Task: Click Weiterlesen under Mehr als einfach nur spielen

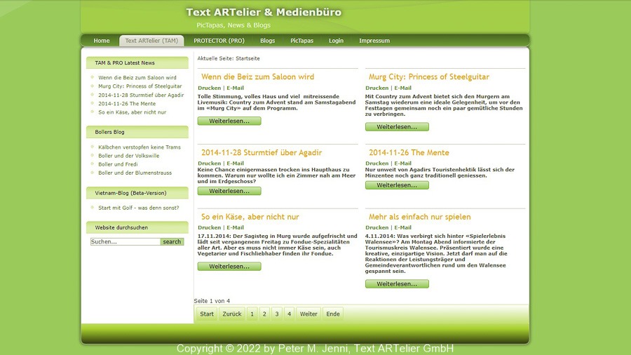Action: (396, 284)
